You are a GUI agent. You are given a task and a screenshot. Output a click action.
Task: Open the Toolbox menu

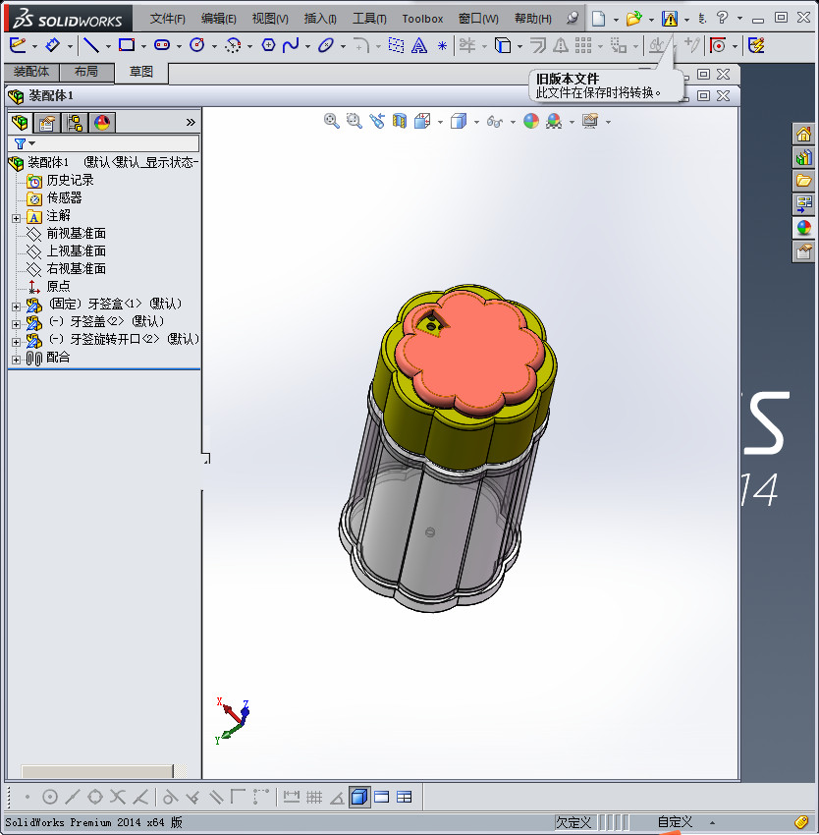point(422,19)
